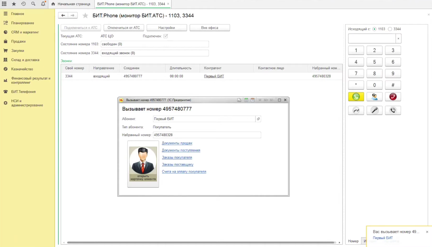
Task: Switch to the БИТ.Phone monitor tab
Action: point(133,4)
